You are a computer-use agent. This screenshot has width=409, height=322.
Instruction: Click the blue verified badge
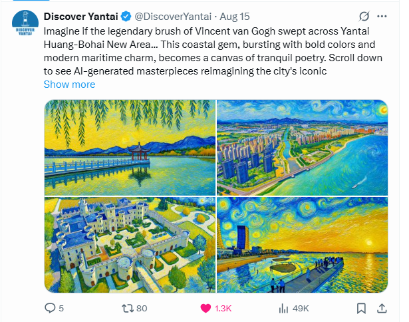126,17
